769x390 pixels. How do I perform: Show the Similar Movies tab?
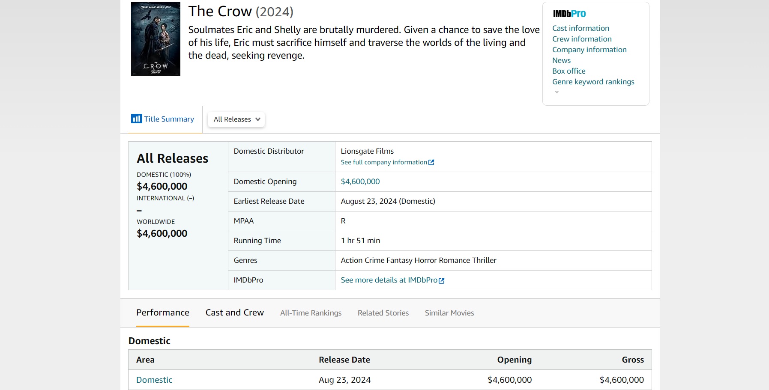tap(449, 313)
